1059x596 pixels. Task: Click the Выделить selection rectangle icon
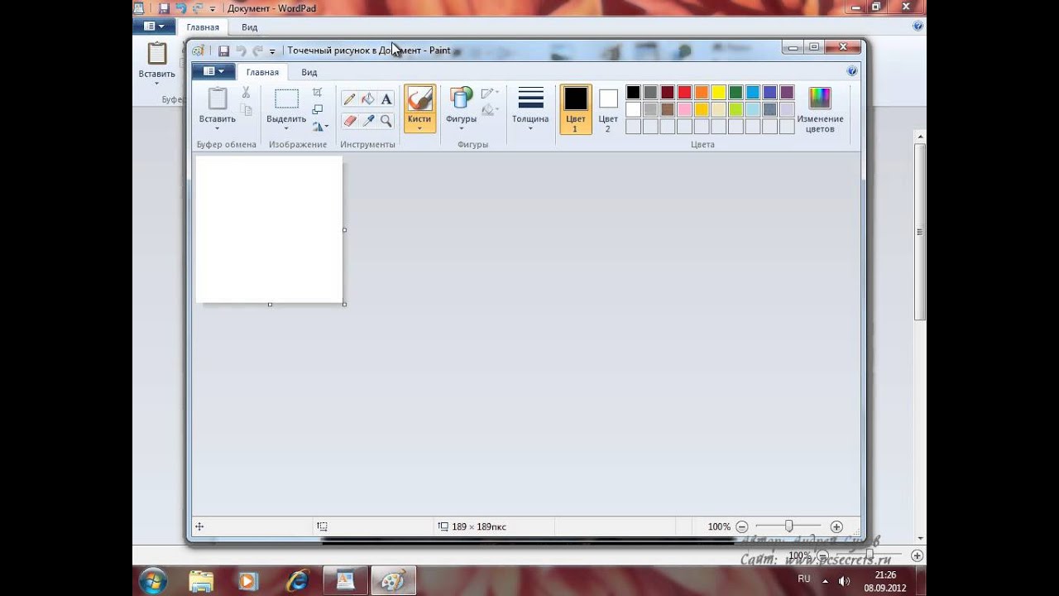tap(286, 99)
